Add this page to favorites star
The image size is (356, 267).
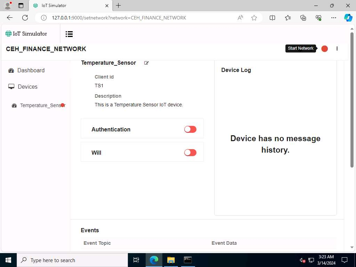point(254,18)
